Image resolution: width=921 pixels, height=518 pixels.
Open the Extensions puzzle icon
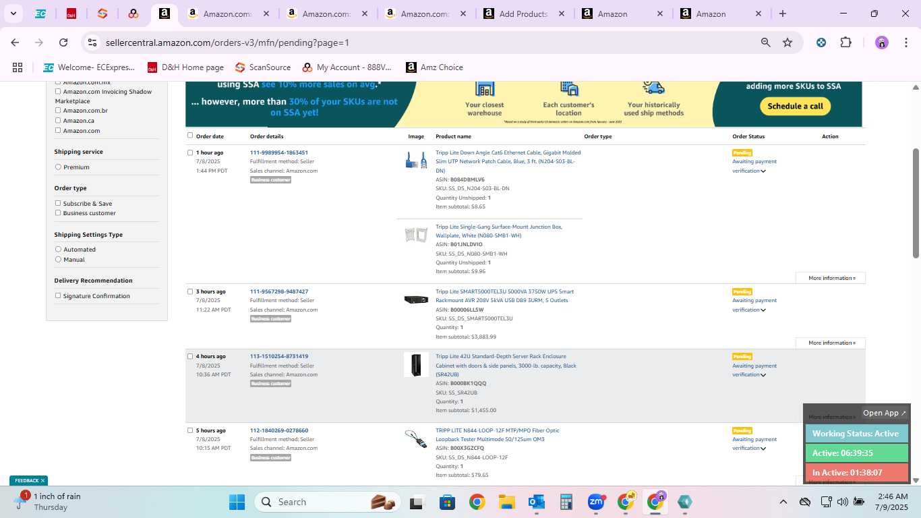845,42
